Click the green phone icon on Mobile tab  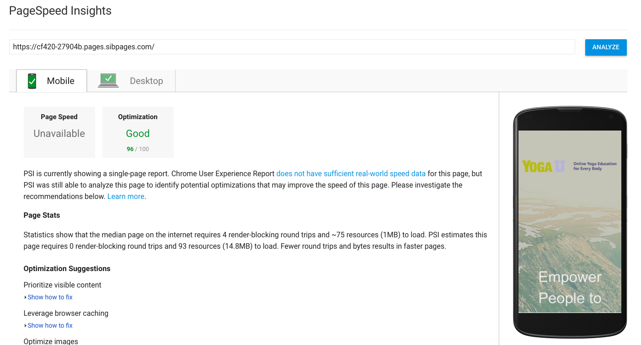(x=32, y=81)
